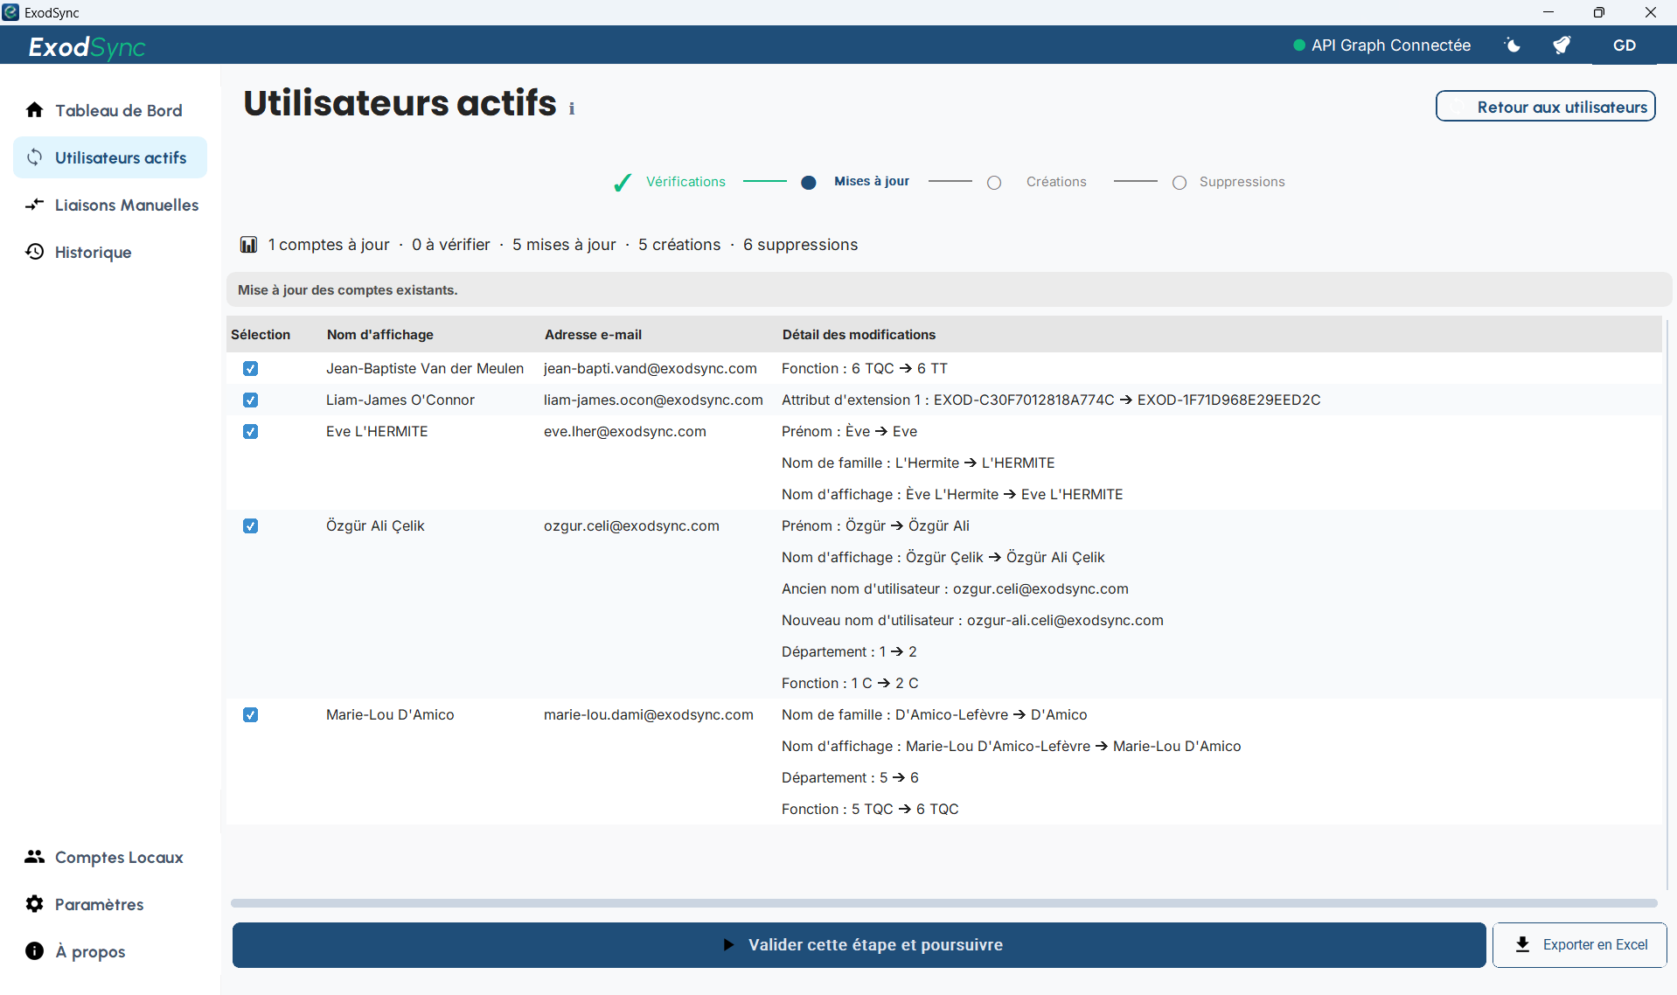The image size is (1677, 995).
Task: Deselect Özgür Ali Çelik checkbox
Action: pyautogui.click(x=251, y=526)
